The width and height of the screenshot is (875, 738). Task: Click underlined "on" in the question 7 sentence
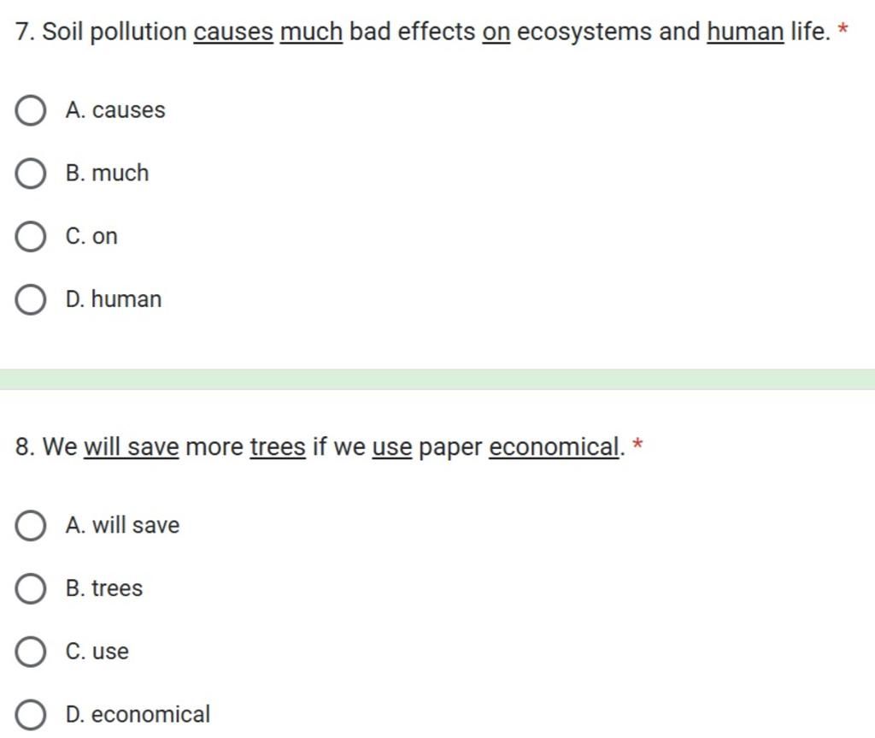(496, 32)
